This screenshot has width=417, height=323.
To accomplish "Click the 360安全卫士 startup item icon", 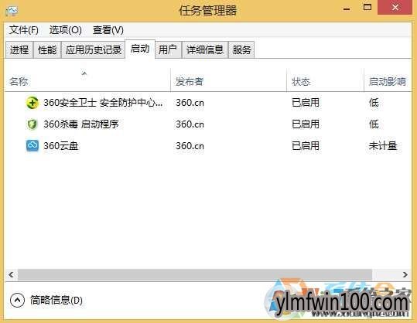I will point(32,103).
